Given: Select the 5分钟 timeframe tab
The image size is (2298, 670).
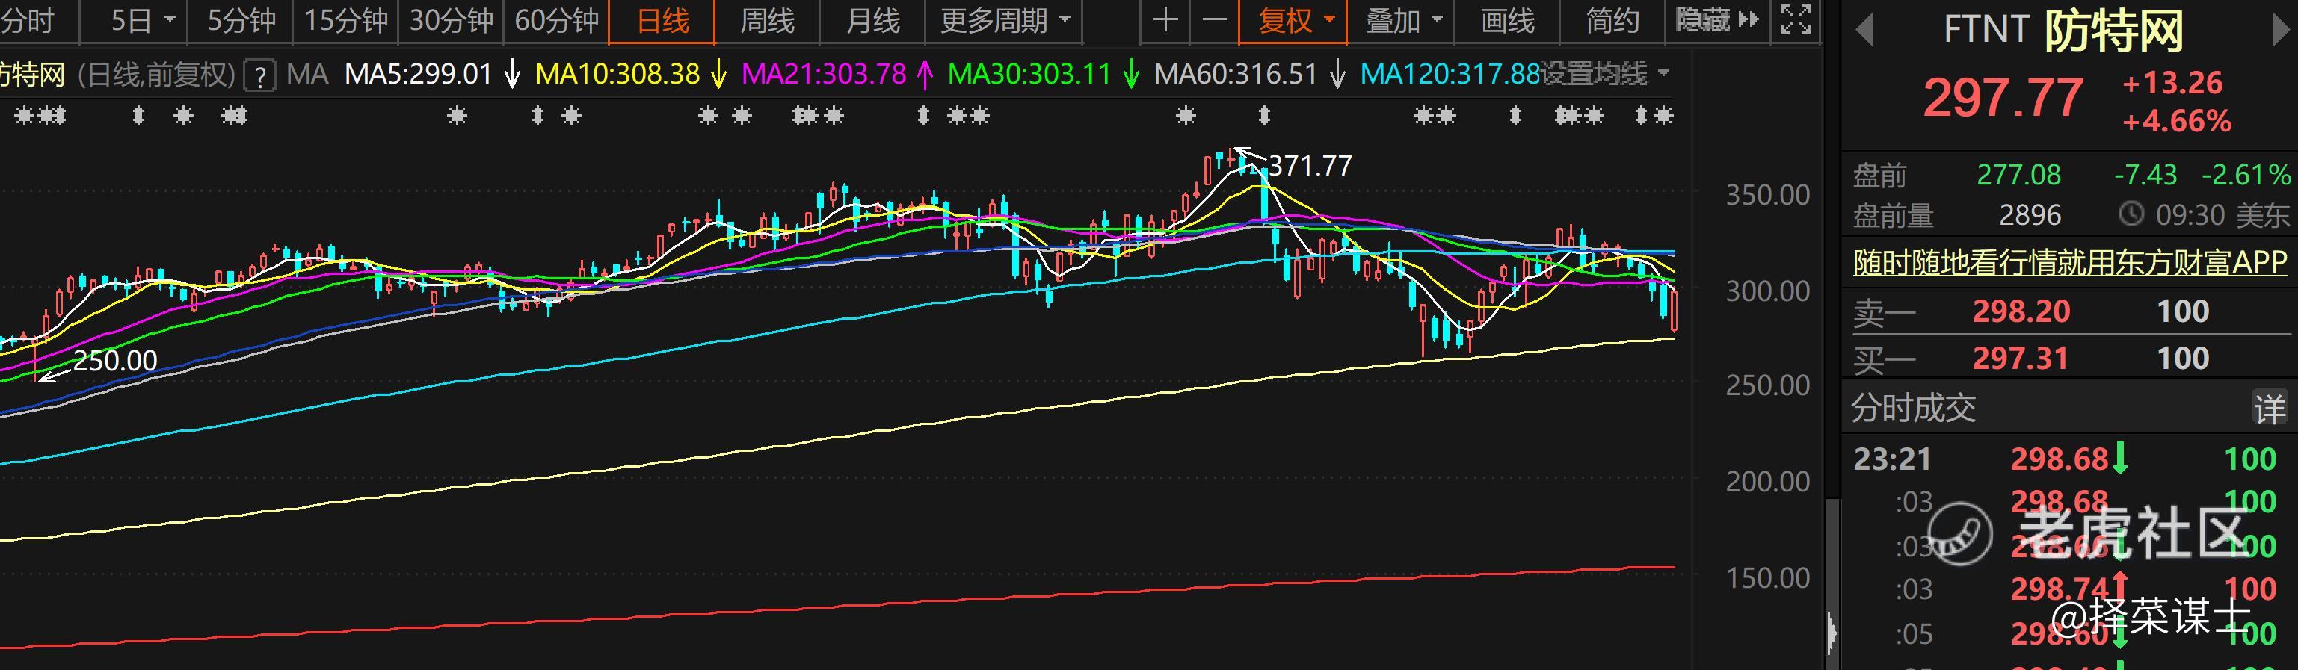Looking at the screenshot, I should point(241,20).
